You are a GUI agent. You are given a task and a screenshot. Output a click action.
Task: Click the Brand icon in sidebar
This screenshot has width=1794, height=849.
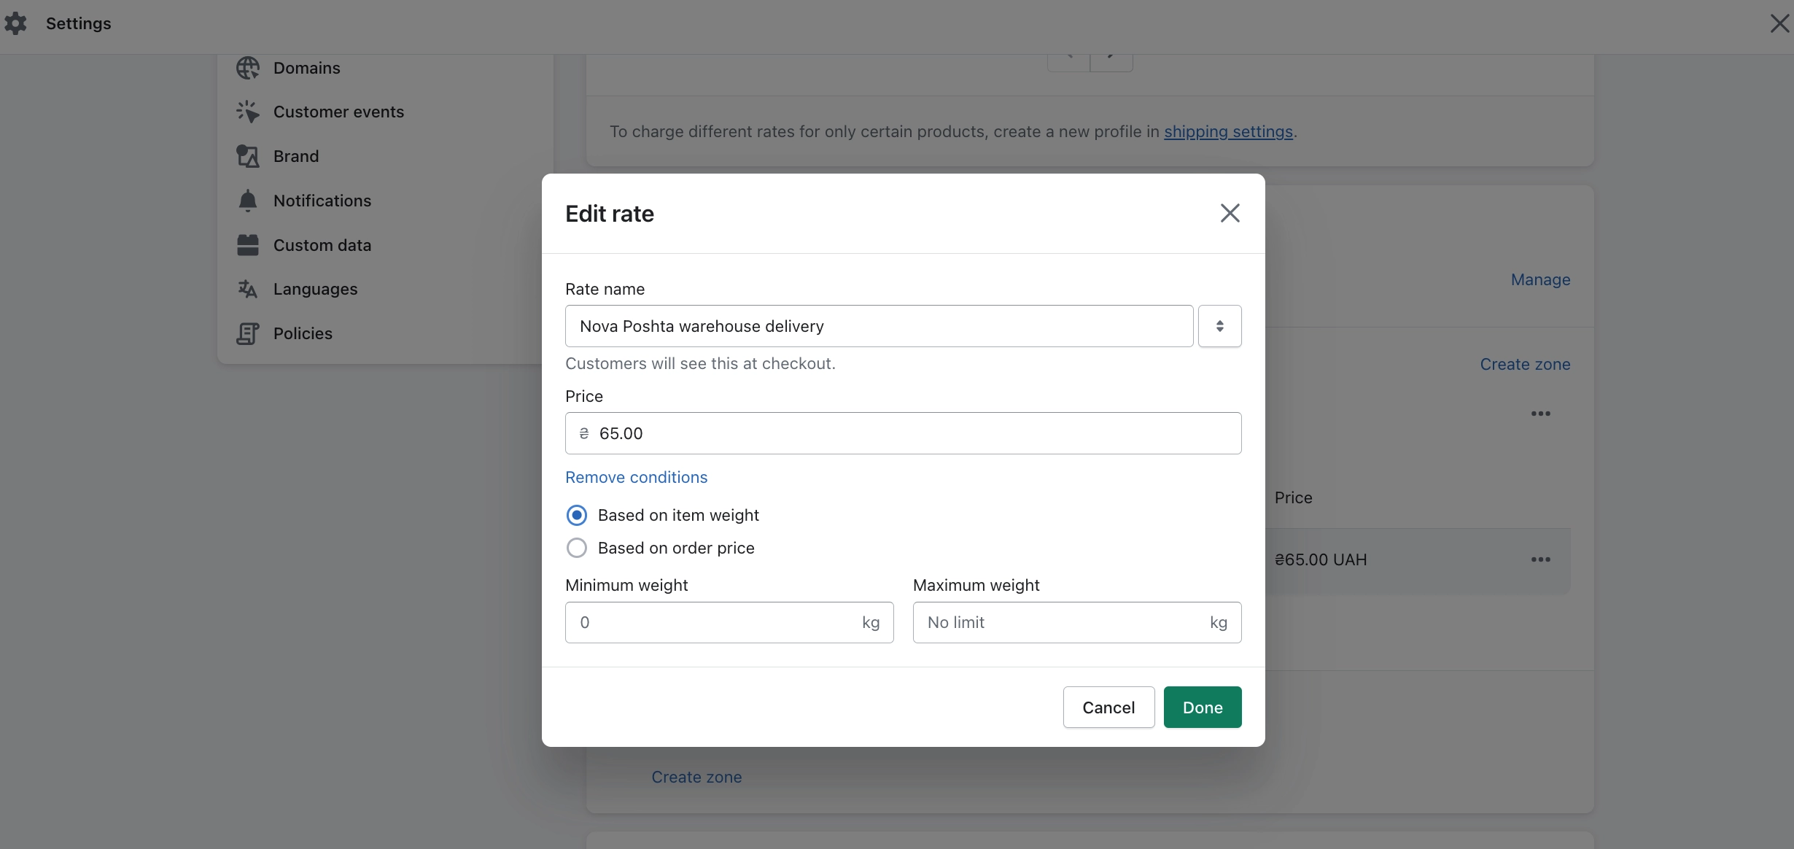coord(248,156)
